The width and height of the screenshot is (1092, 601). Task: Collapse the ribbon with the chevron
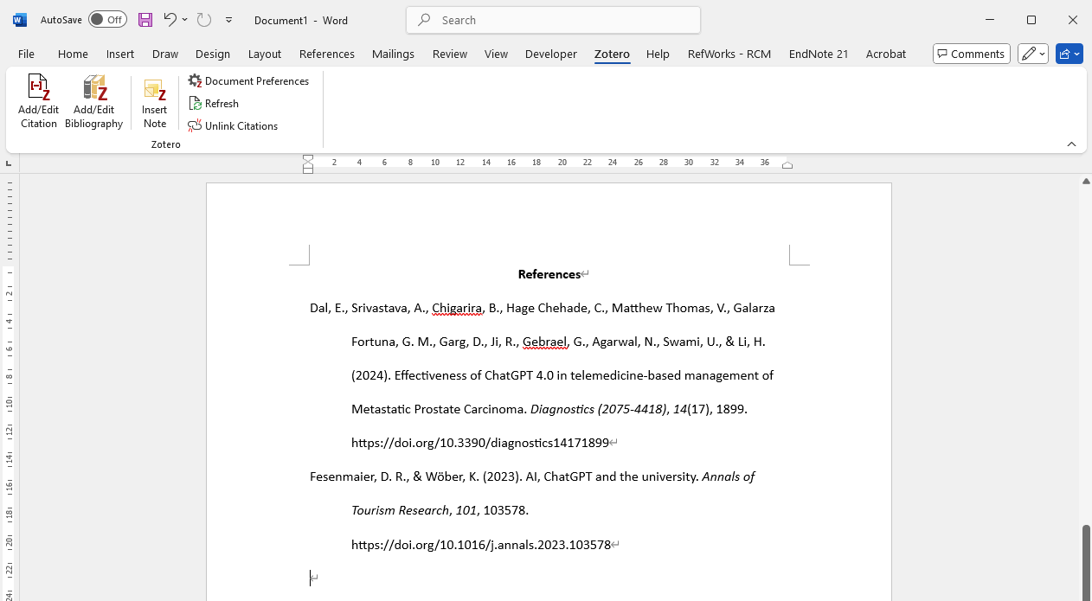pyautogui.click(x=1071, y=144)
